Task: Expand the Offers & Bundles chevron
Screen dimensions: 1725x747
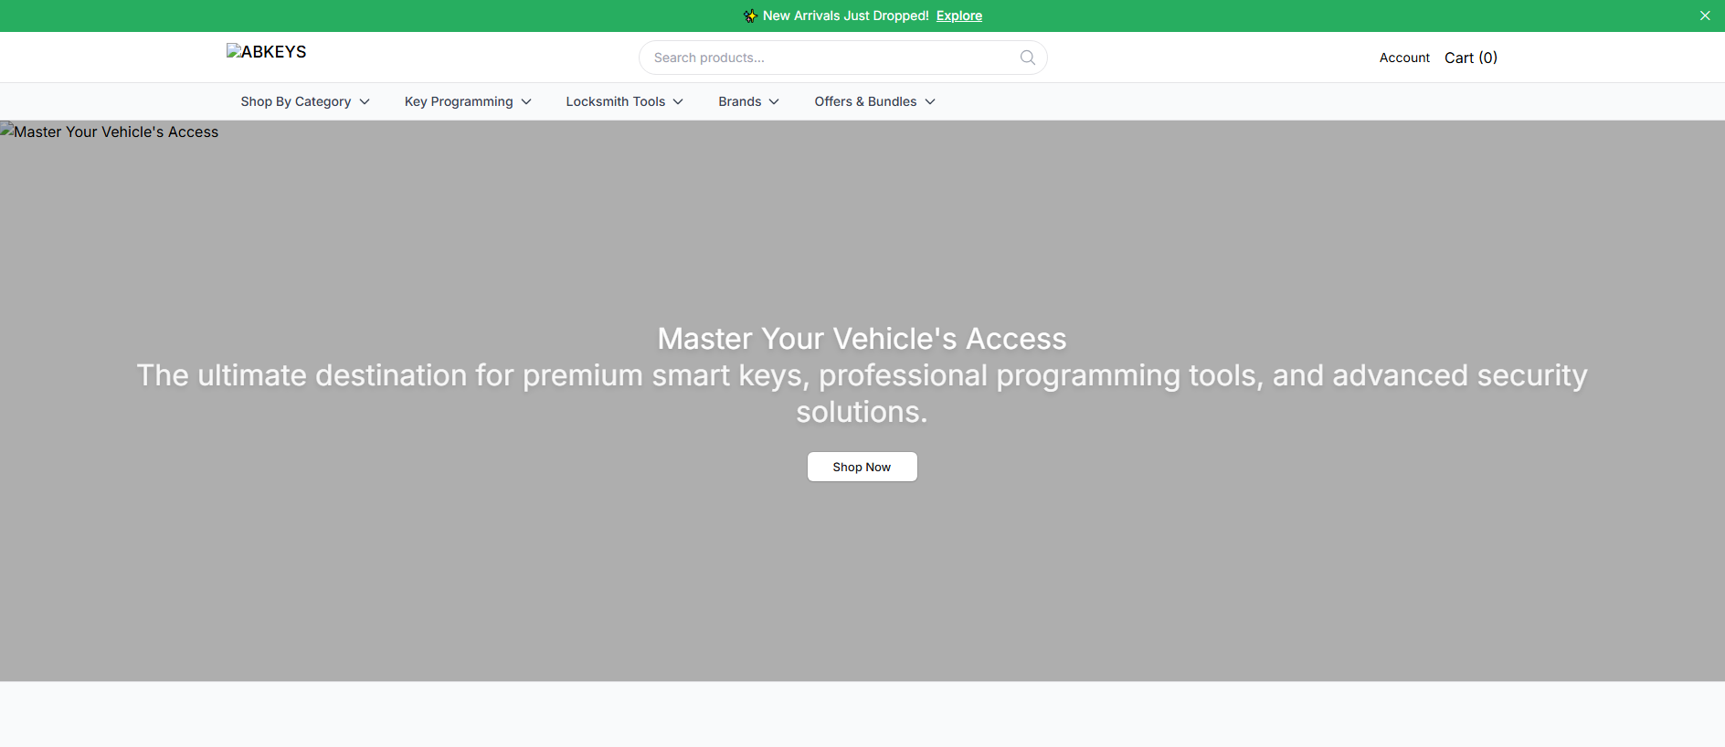Action: click(930, 101)
